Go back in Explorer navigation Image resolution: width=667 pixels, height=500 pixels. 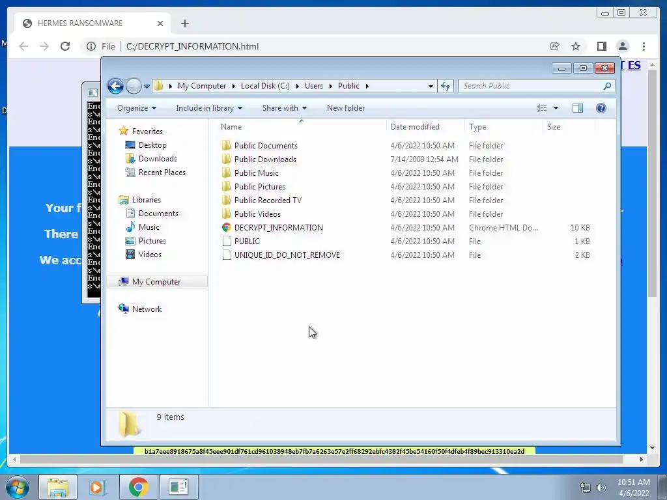point(115,87)
